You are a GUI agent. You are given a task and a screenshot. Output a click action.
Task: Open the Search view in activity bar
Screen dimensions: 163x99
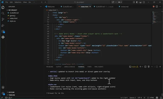[3, 13]
